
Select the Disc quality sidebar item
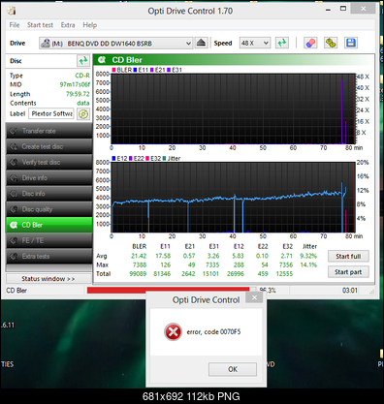[49, 209]
